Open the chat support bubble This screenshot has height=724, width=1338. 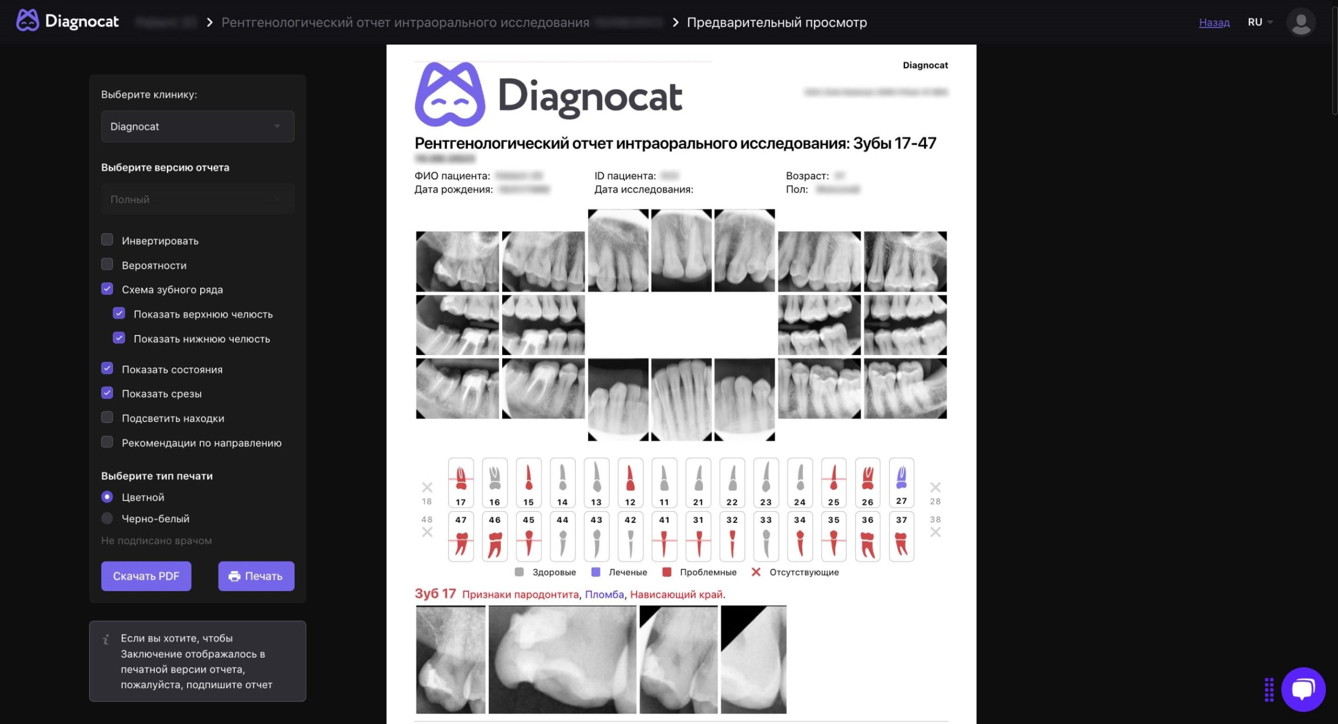click(x=1303, y=689)
